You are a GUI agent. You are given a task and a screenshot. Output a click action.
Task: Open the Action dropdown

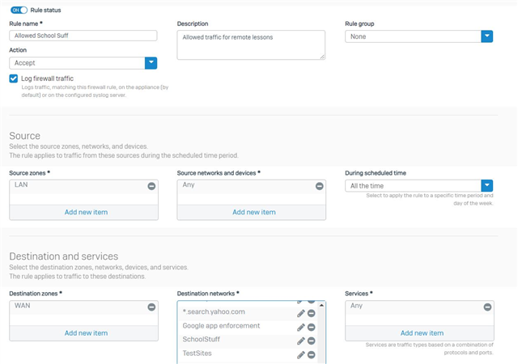click(x=83, y=63)
